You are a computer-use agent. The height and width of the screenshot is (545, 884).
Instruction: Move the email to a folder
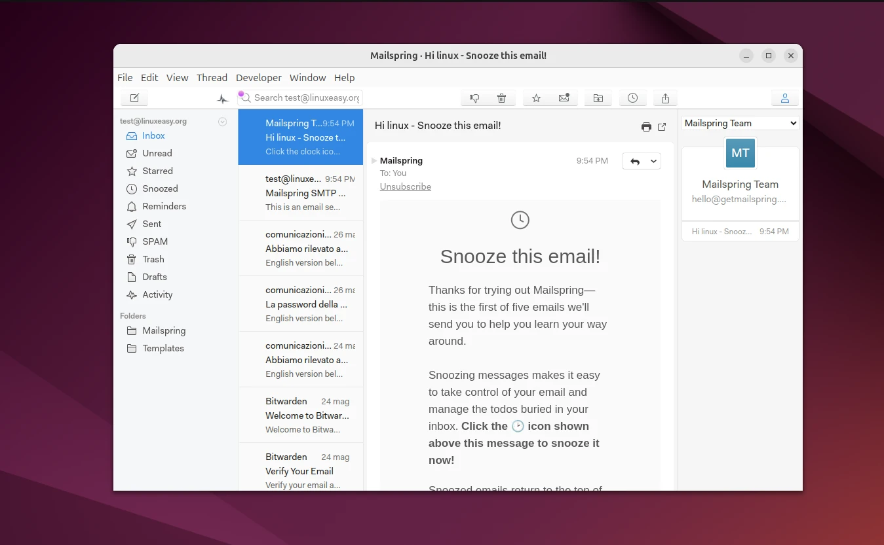pos(598,97)
